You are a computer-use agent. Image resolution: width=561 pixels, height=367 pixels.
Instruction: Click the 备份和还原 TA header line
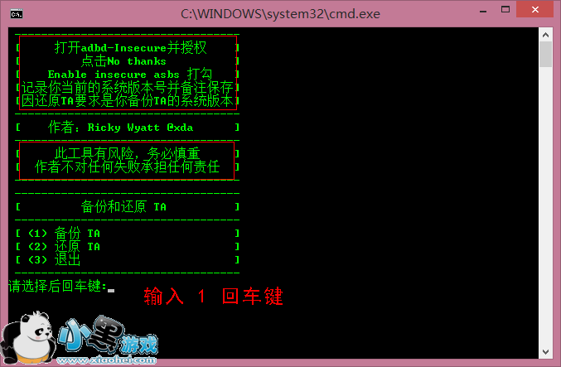pyautogui.click(x=123, y=207)
